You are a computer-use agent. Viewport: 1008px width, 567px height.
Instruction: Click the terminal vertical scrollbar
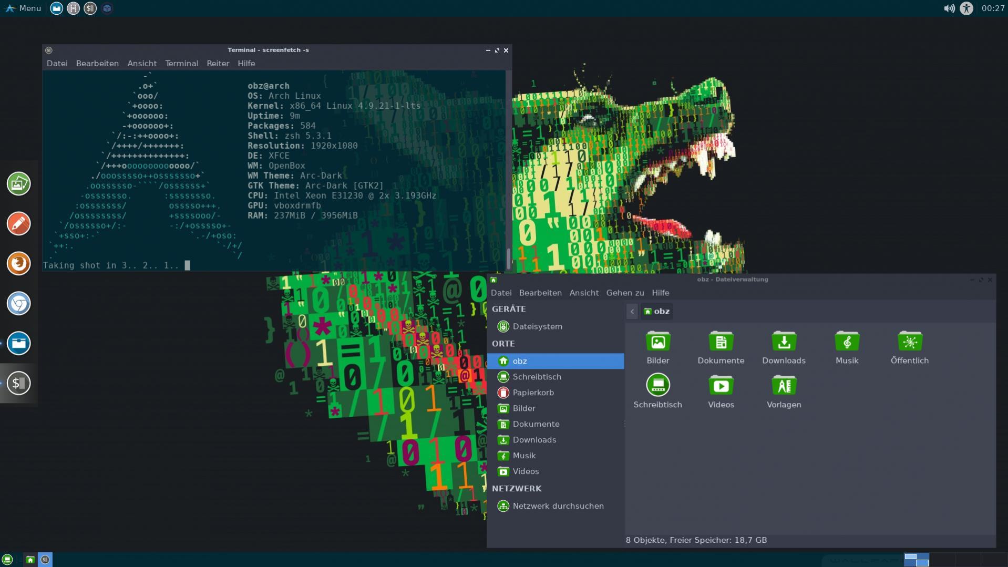(x=508, y=170)
